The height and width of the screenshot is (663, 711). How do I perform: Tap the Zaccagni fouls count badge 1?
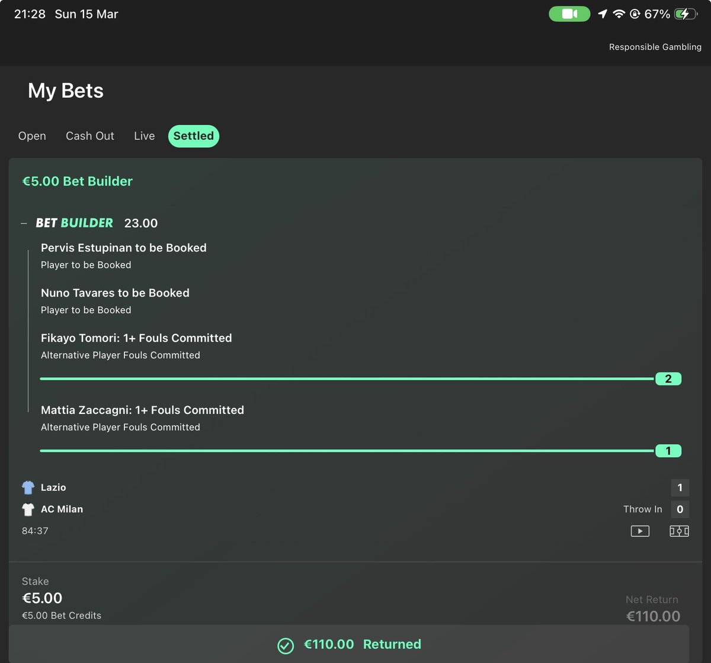[668, 451]
